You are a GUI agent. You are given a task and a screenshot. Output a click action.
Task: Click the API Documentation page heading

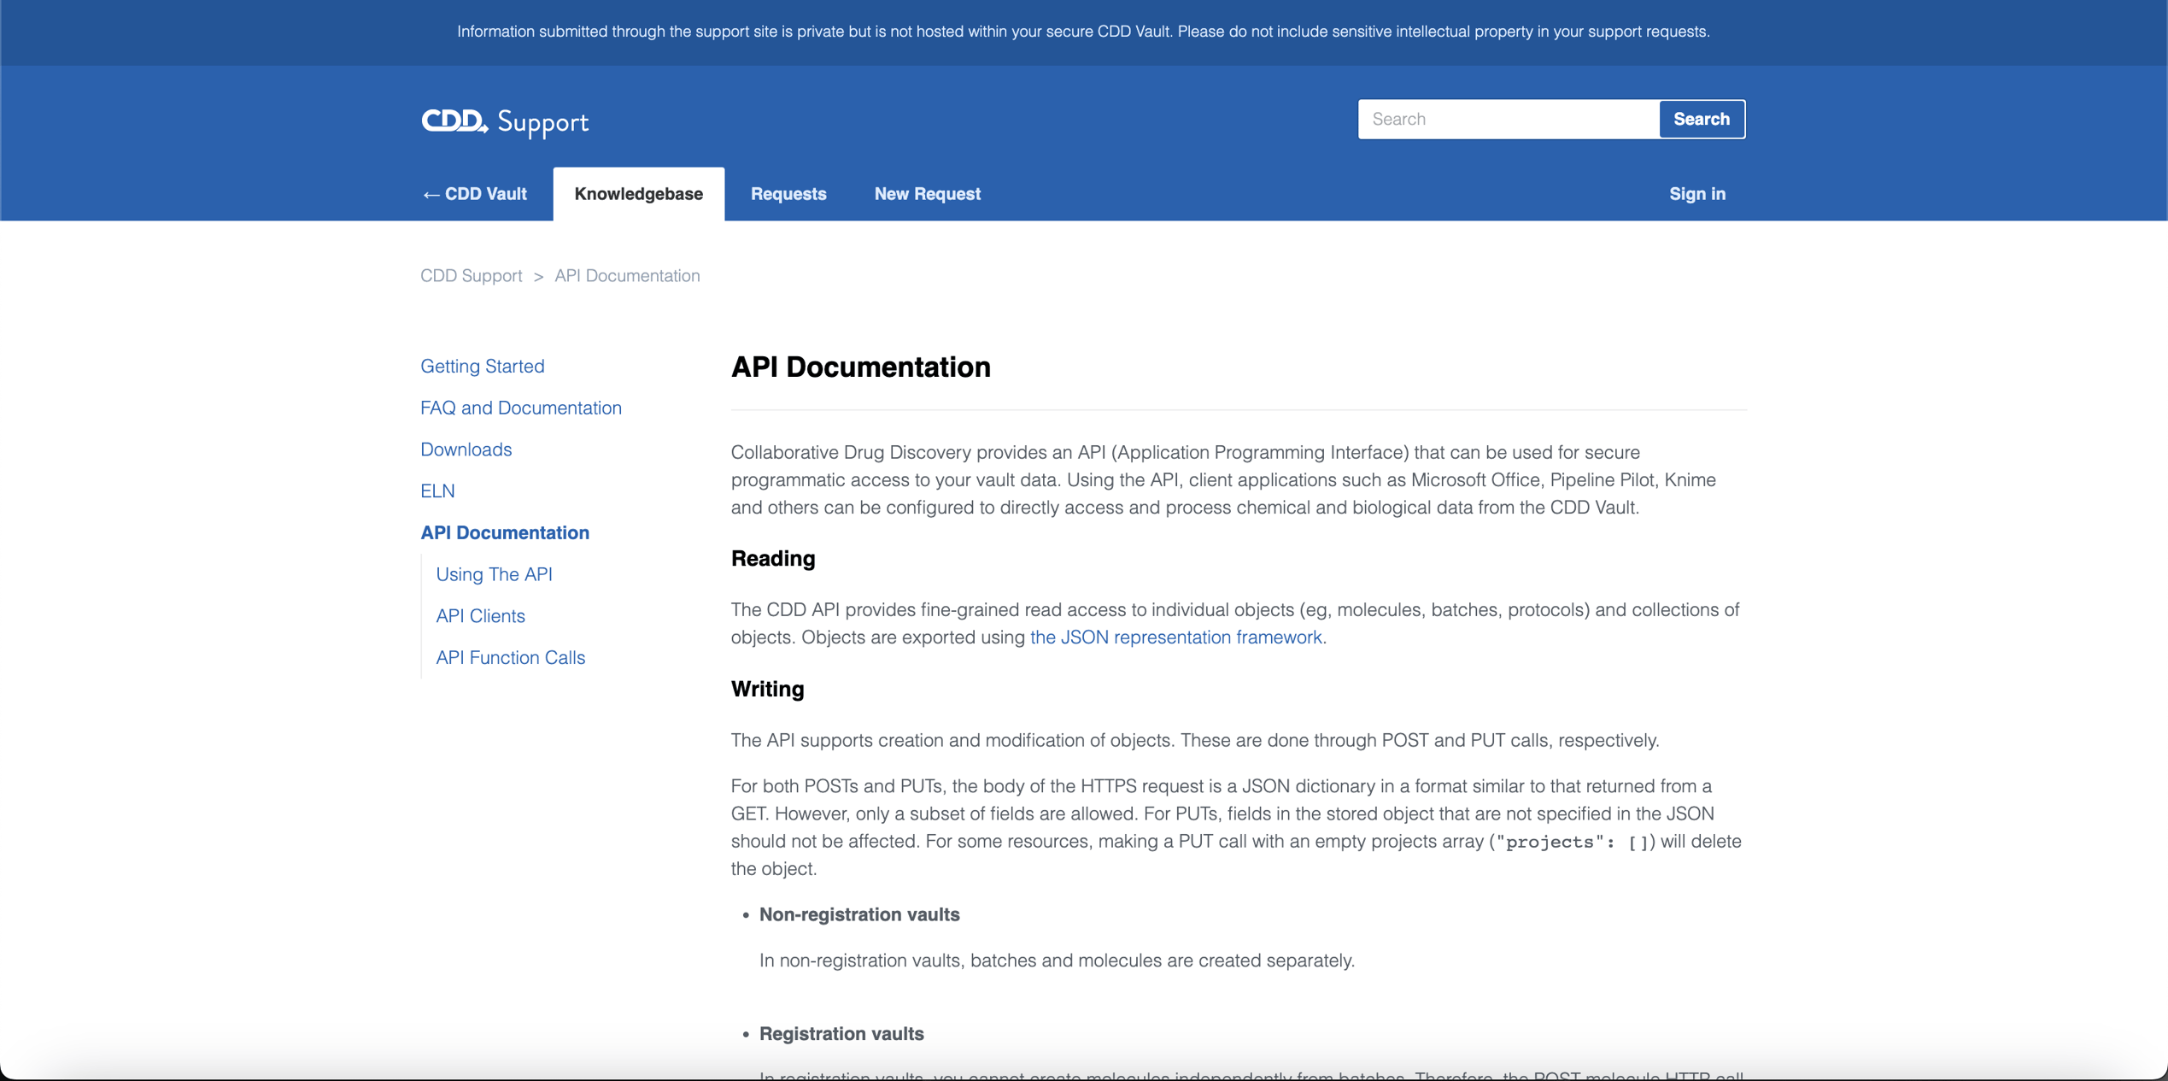(x=859, y=367)
